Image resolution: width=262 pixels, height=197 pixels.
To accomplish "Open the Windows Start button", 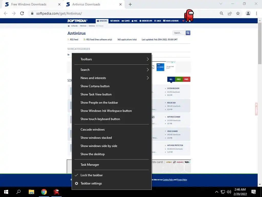I will [x=6, y=192].
